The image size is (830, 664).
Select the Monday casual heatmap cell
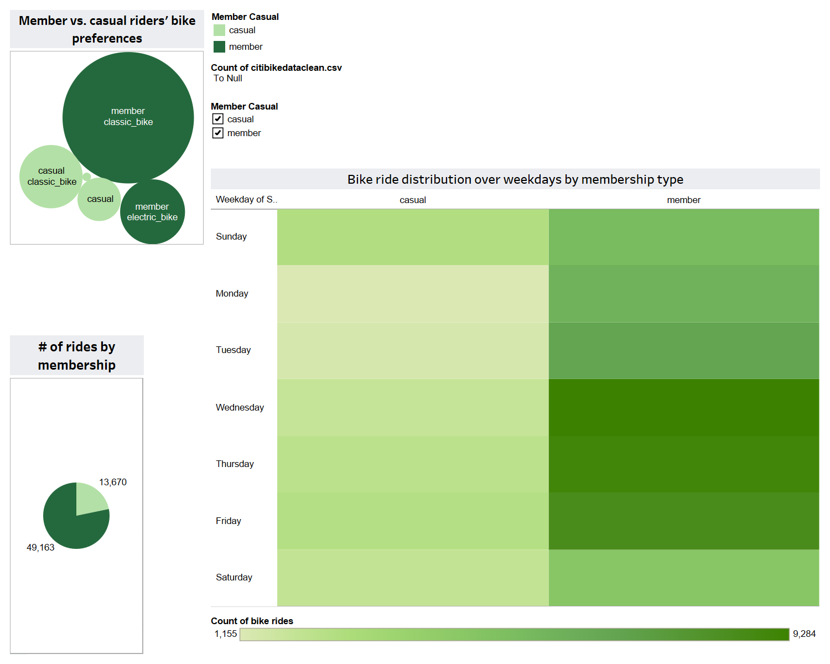[x=412, y=293]
